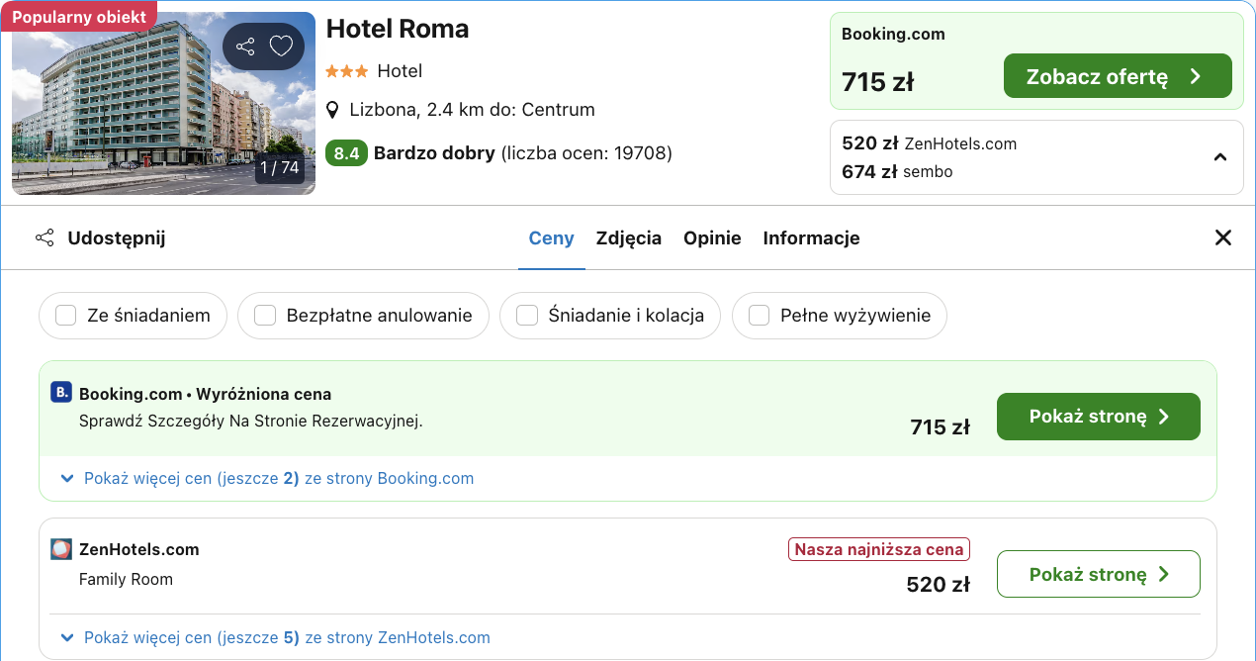Enable the Ze śniadaniem filter
Image resolution: width=1256 pixels, height=661 pixels.
click(65, 315)
